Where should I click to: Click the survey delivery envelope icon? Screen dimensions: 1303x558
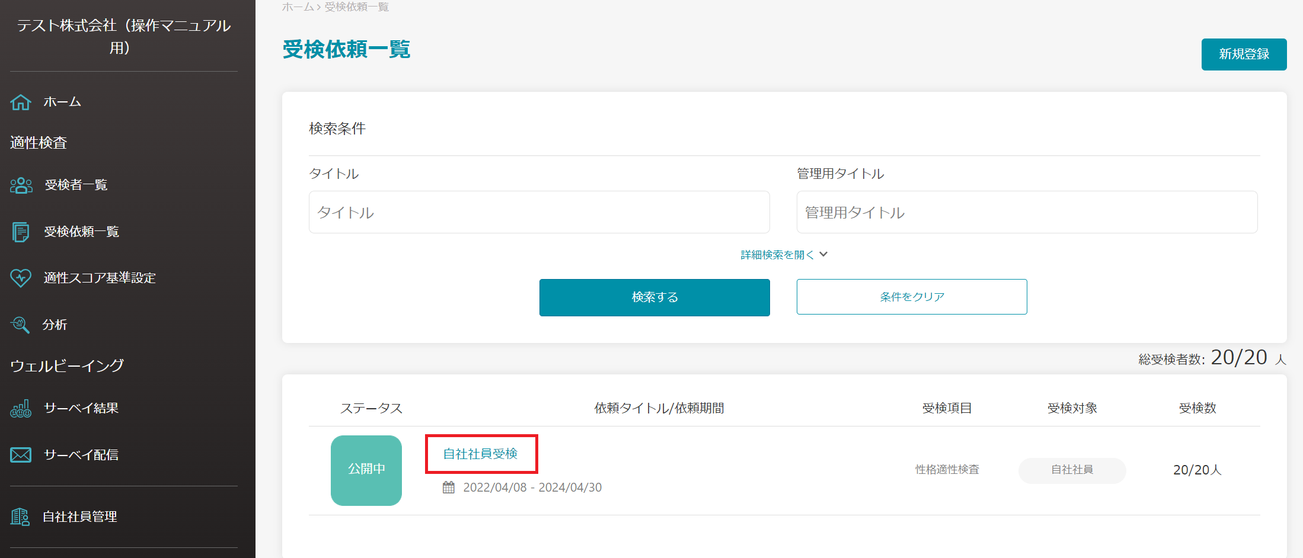tap(21, 455)
